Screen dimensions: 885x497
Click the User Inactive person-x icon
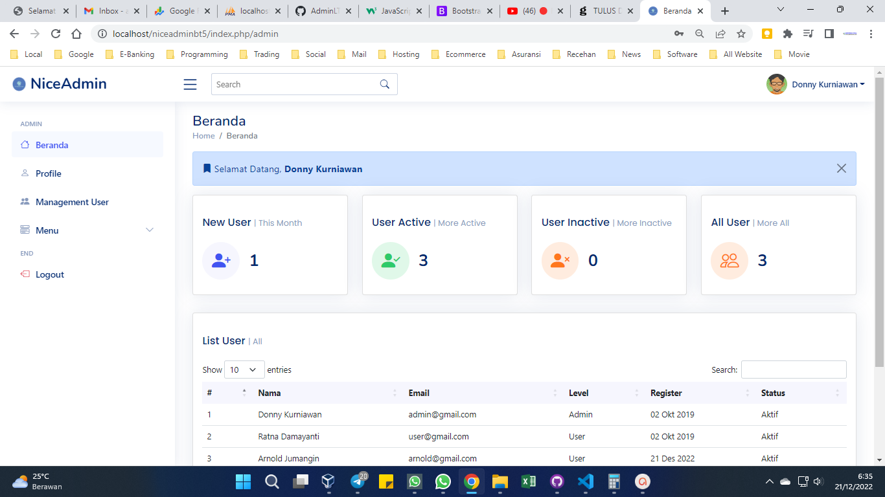[x=560, y=261]
